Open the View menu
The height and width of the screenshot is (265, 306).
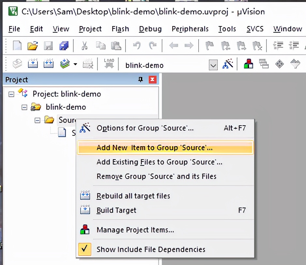click(x=61, y=29)
